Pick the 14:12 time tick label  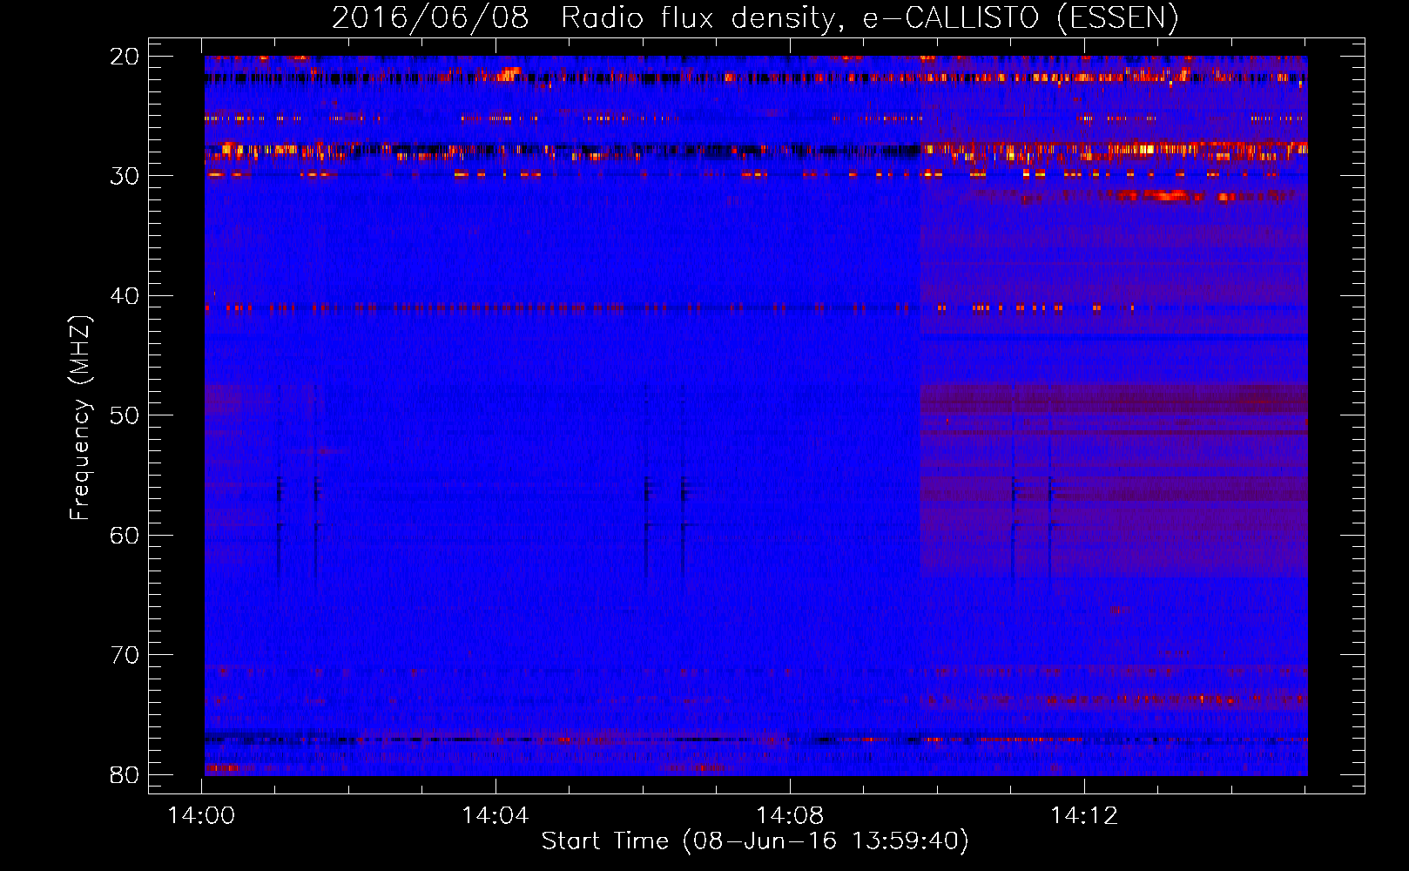pyautogui.click(x=1084, y=816)
